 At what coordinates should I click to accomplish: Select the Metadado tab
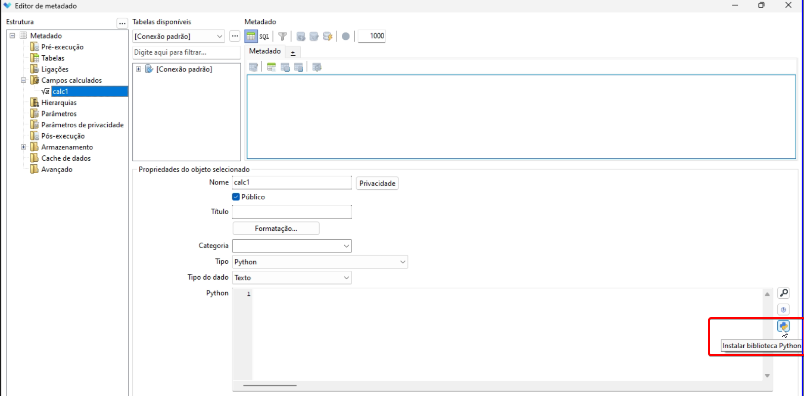[x=265, y=51]
